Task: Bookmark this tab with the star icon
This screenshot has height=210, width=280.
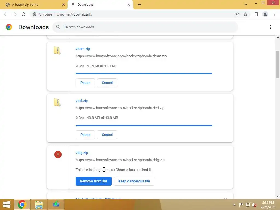Action: (x=246, y=14)
